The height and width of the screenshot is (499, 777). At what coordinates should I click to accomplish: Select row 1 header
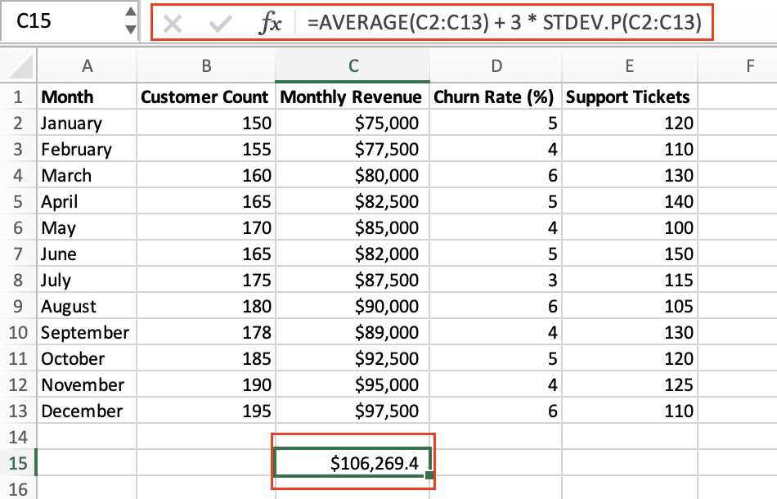[18, 97]
